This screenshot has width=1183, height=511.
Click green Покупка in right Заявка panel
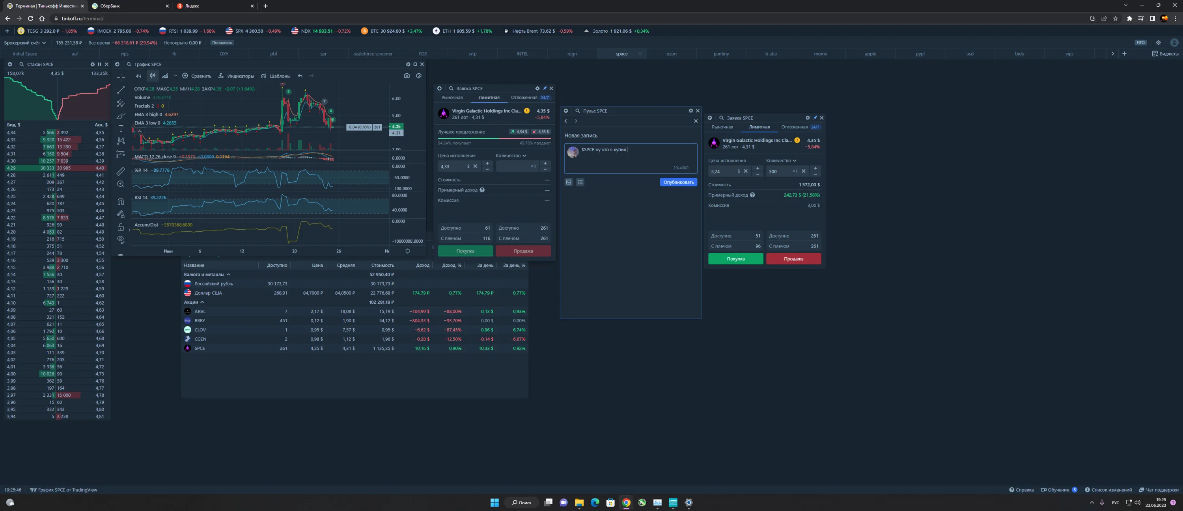point(736,259)
